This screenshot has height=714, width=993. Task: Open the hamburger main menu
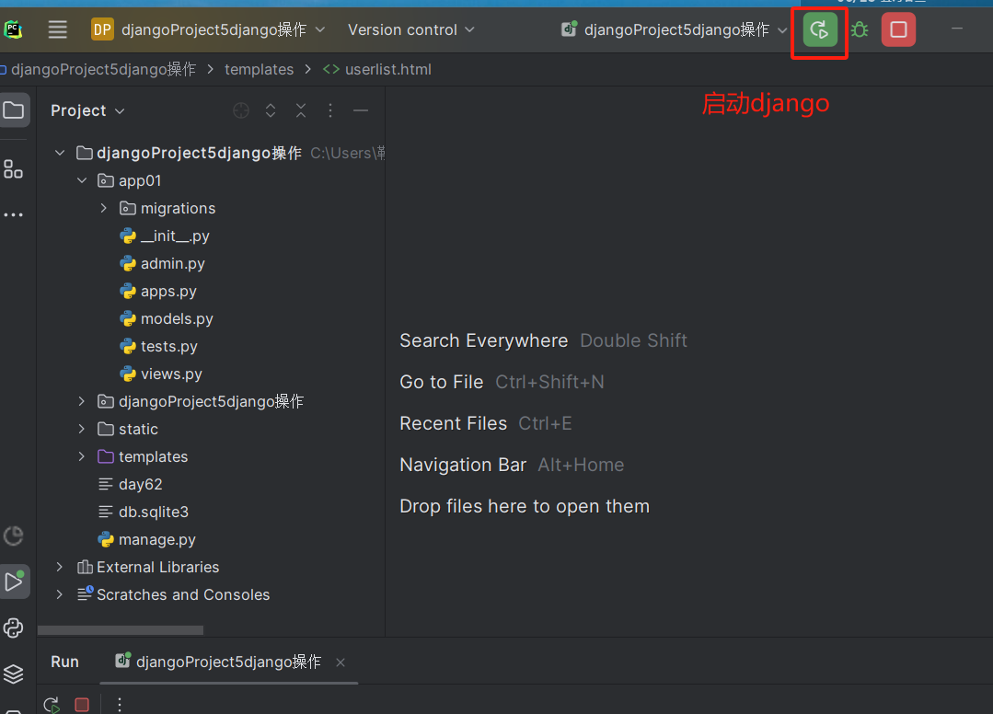coord(58,29)
